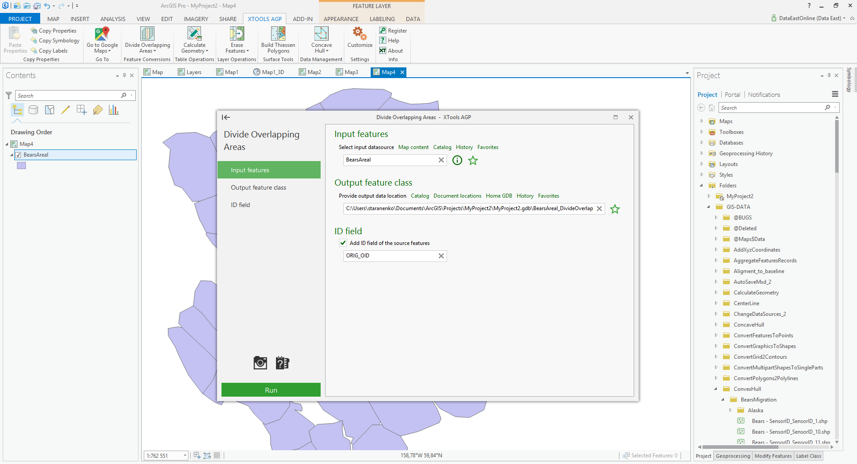Viewport: 857px width, 464px height.
Task: Open Calculate Geometry tool
Action: [x=195, y=40]
